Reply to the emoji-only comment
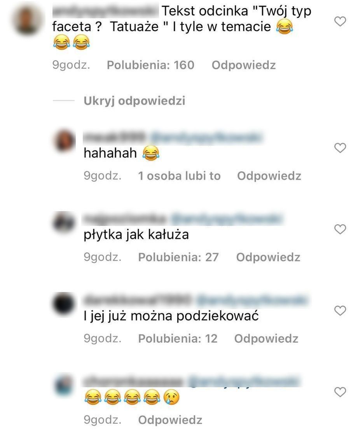Image resolution: width=358 pixels, height=444 pixels. (x=170, y=420)
